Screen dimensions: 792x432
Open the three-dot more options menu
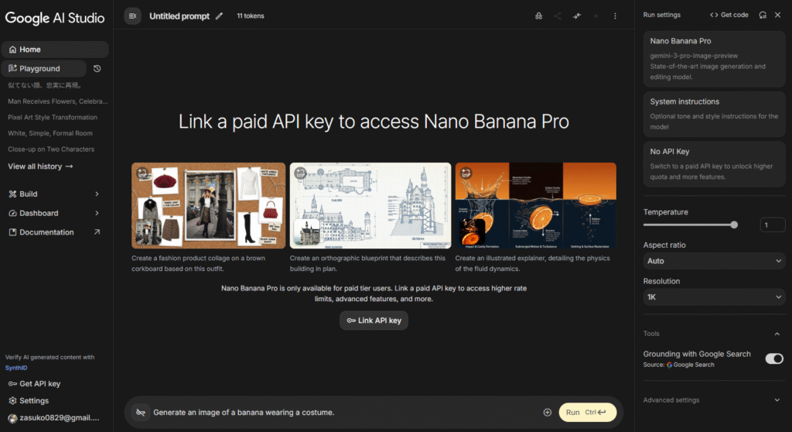(x=615, y=15)
